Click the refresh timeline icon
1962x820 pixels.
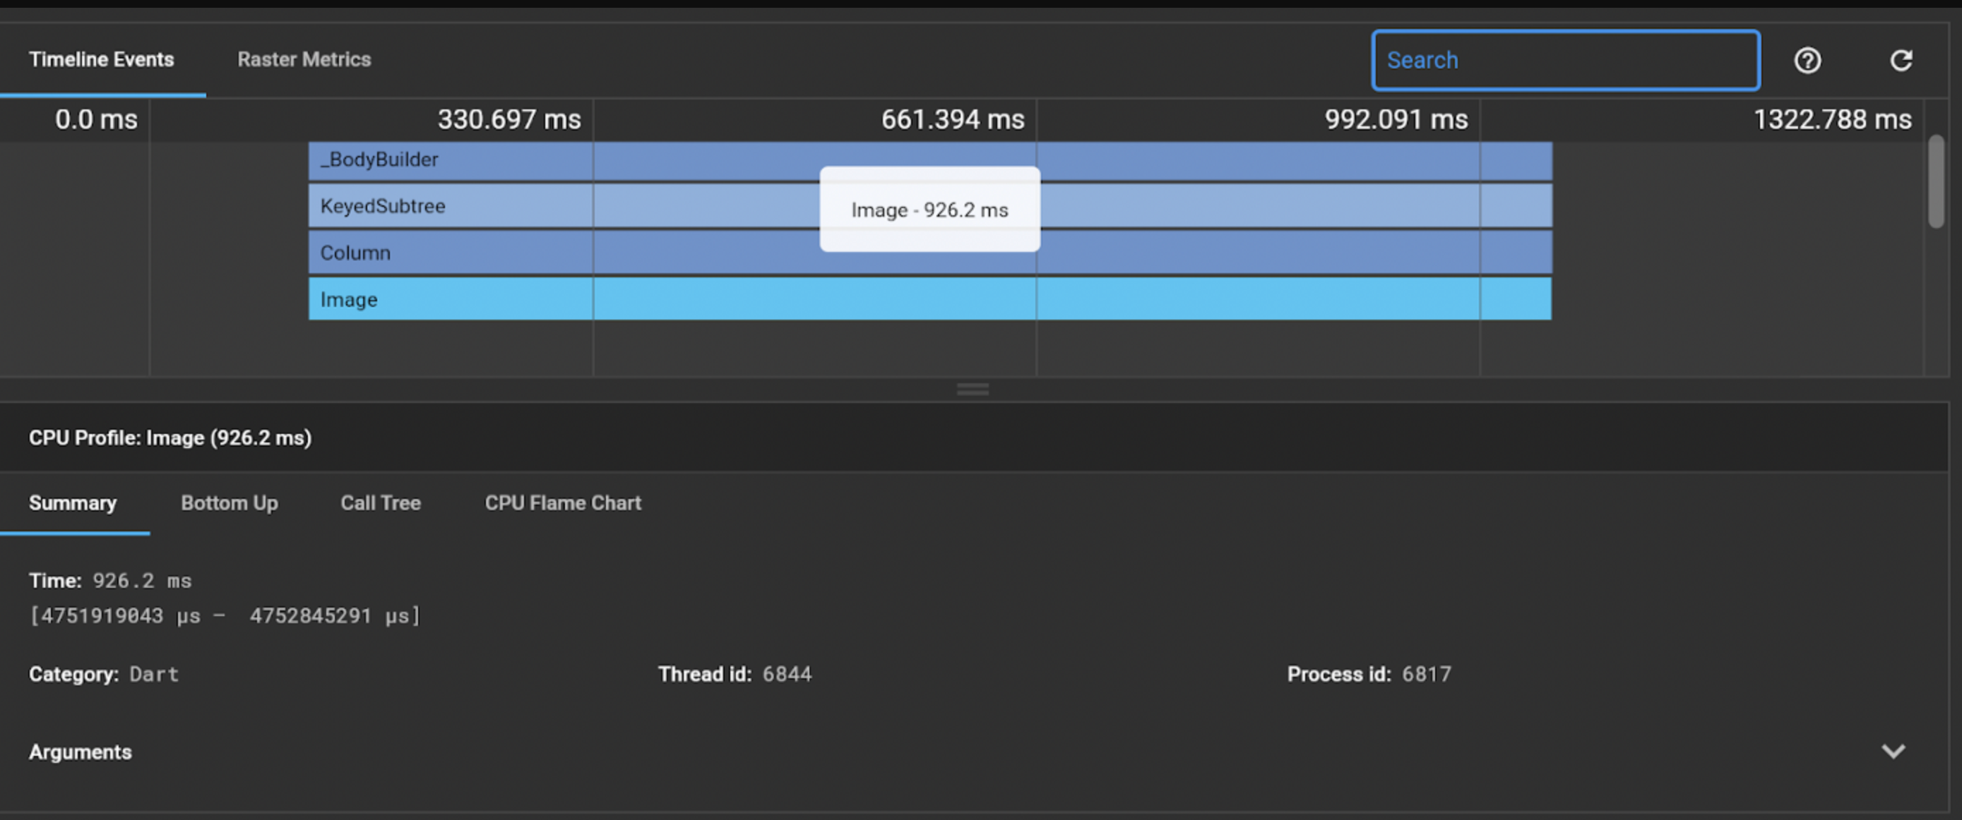(x=1901, y=60)
